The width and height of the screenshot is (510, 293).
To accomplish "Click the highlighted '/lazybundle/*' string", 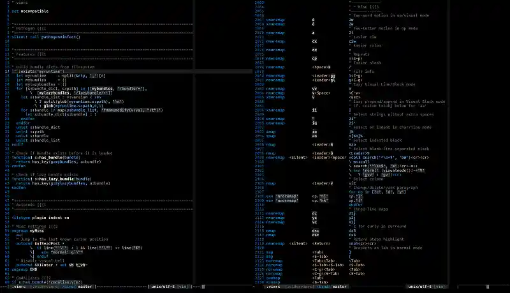I will point(92,93).
